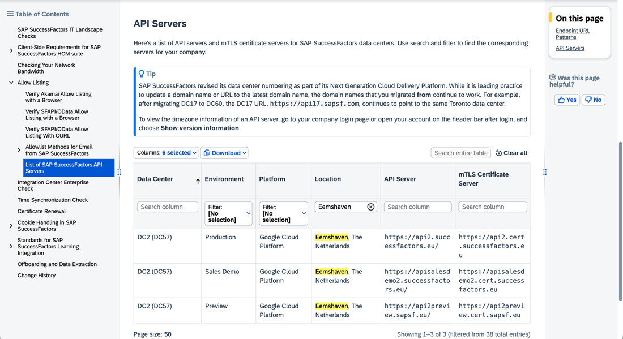Toggle the Table of Contents hamburger icon

10,14
